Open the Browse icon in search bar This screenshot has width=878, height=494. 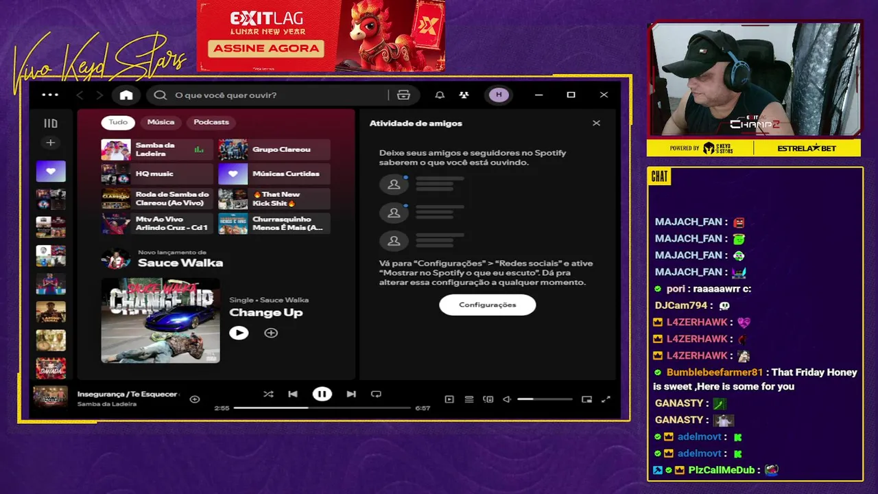pos(403,95)
